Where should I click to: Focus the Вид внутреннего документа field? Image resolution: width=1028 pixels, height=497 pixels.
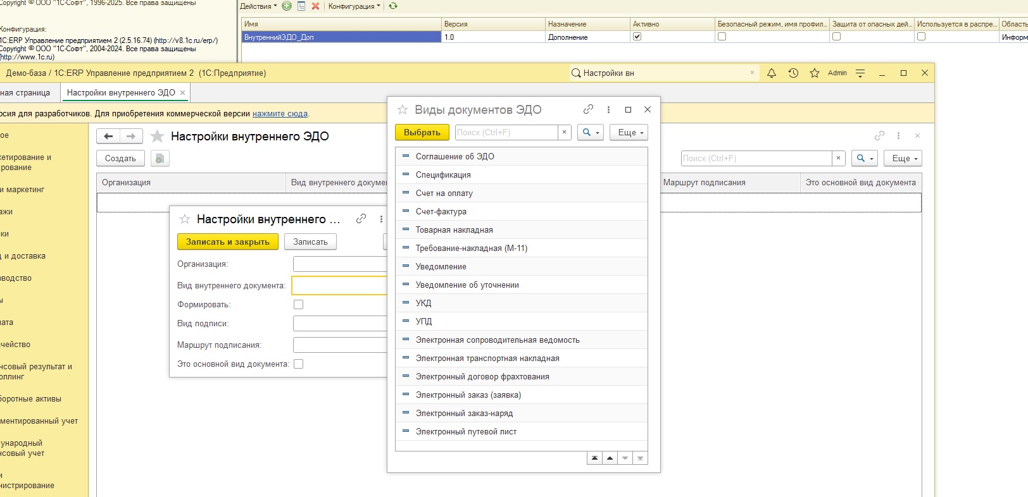[x=340, y=286]
